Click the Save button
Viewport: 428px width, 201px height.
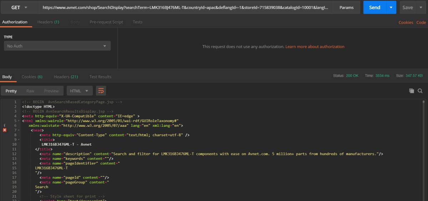[408, 7]
